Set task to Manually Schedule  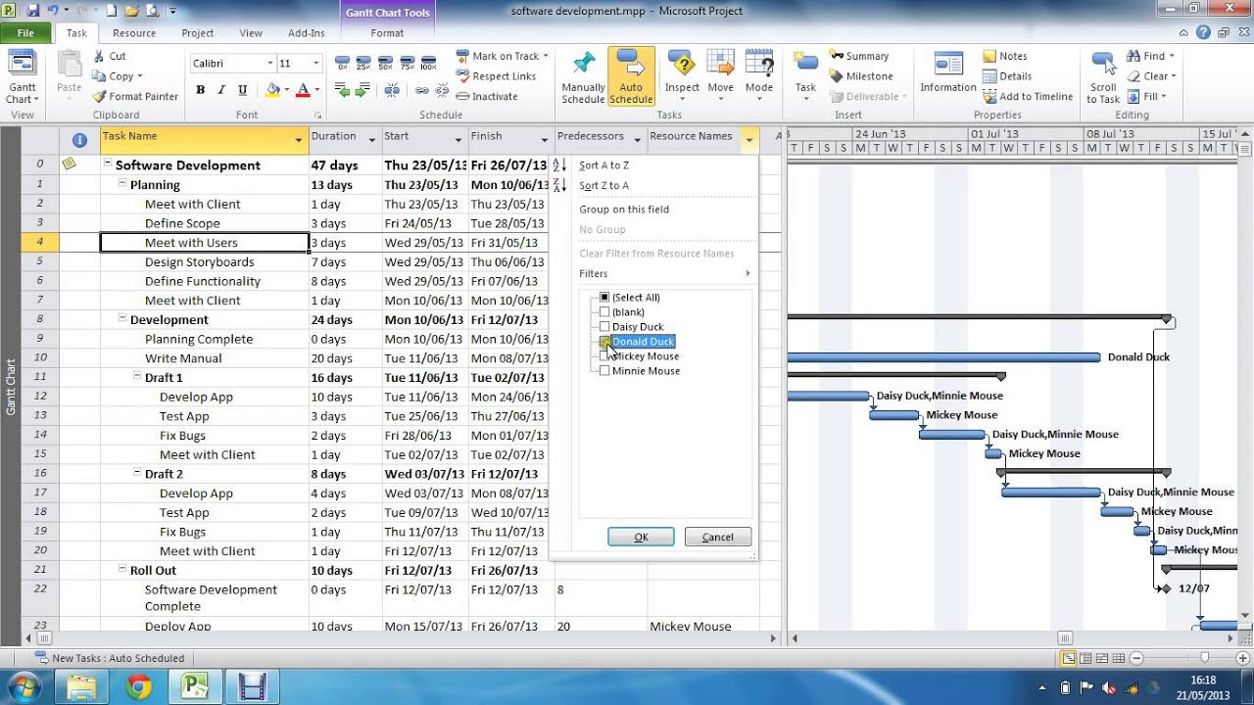(x=584, y=76)
